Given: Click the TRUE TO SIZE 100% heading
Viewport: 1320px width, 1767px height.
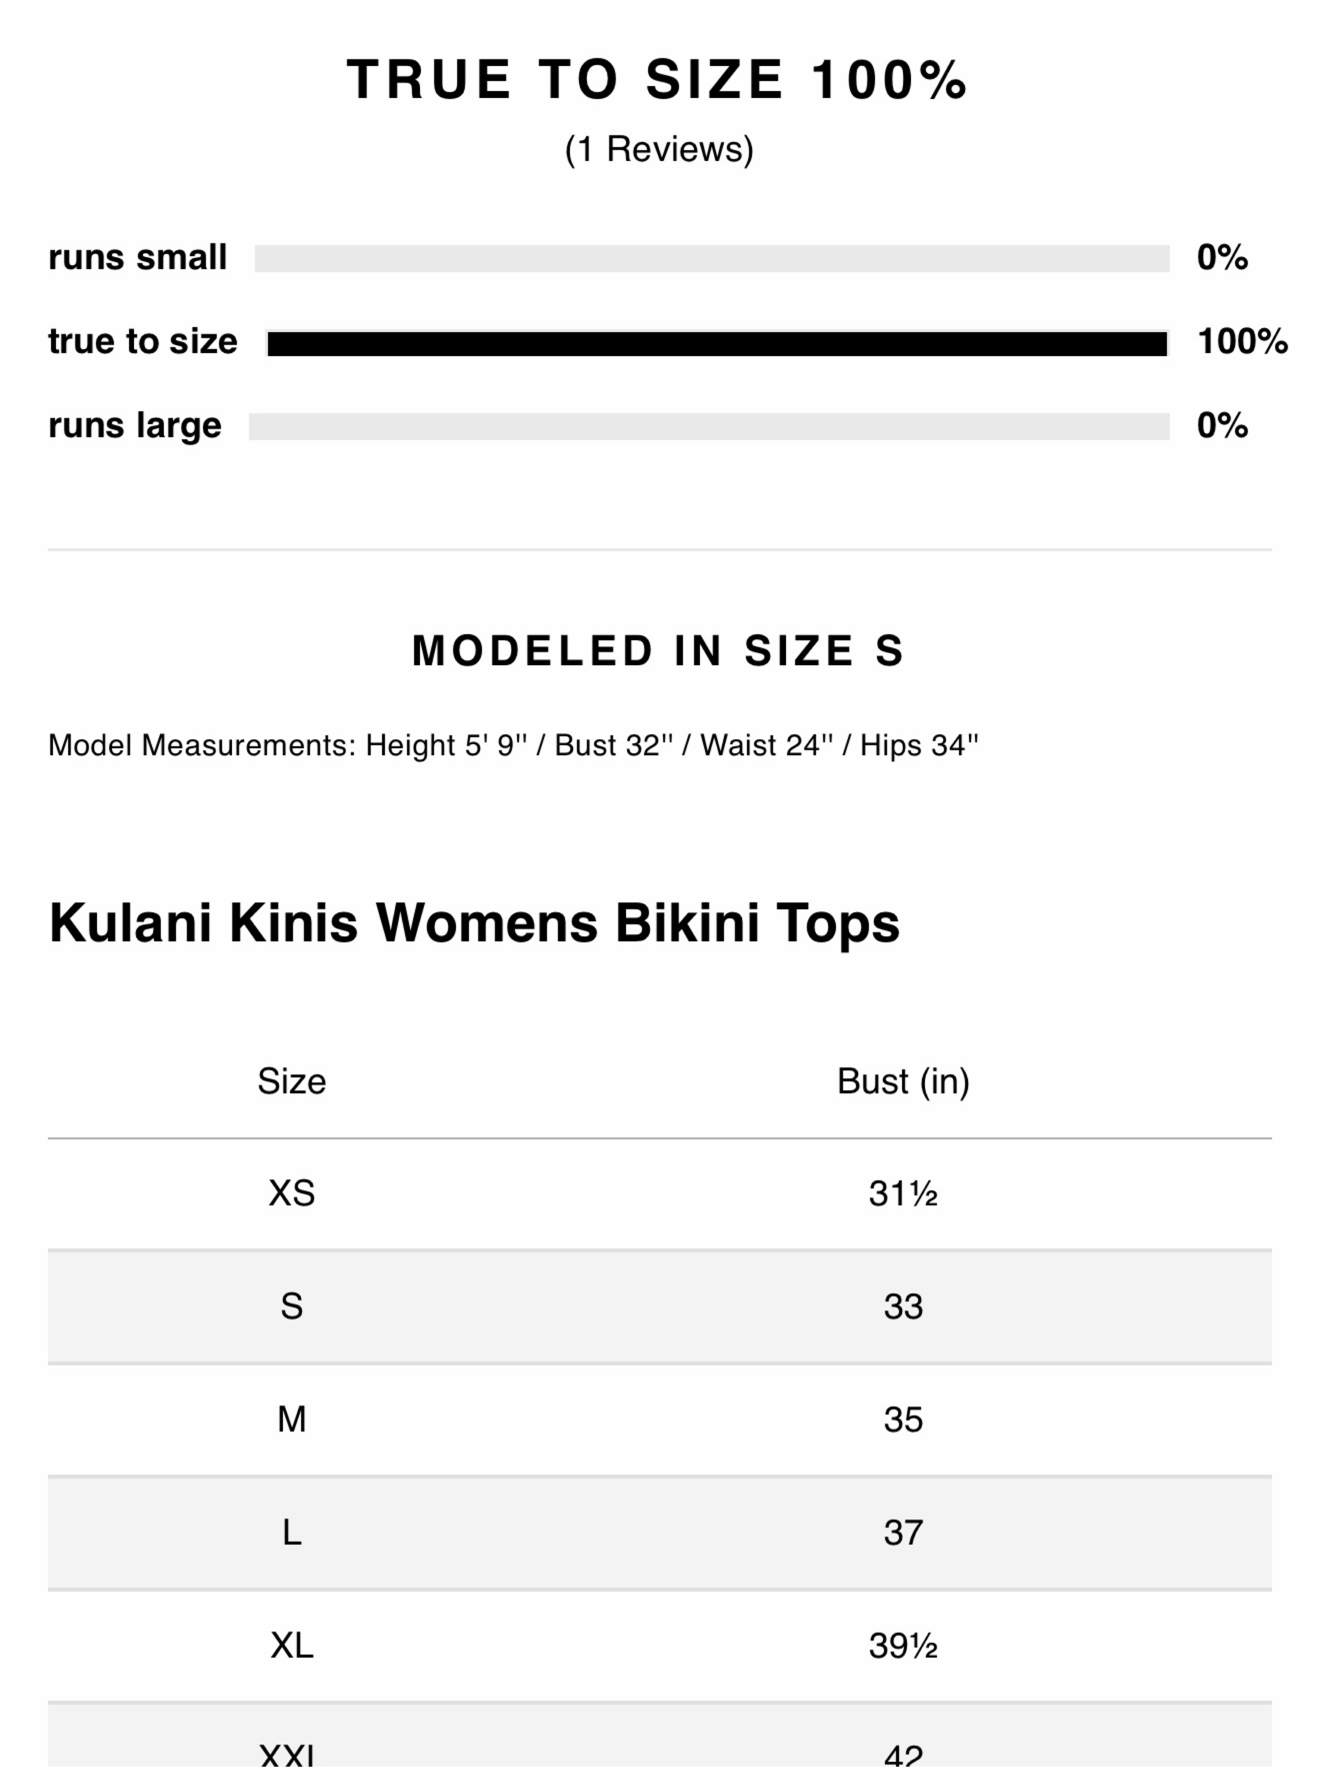Looking at the screenshot, I should point(657,80).
